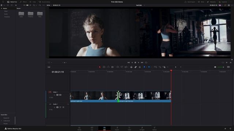Switch media pool to list view
The image size is (234, 131).
(x=30, y=5)
